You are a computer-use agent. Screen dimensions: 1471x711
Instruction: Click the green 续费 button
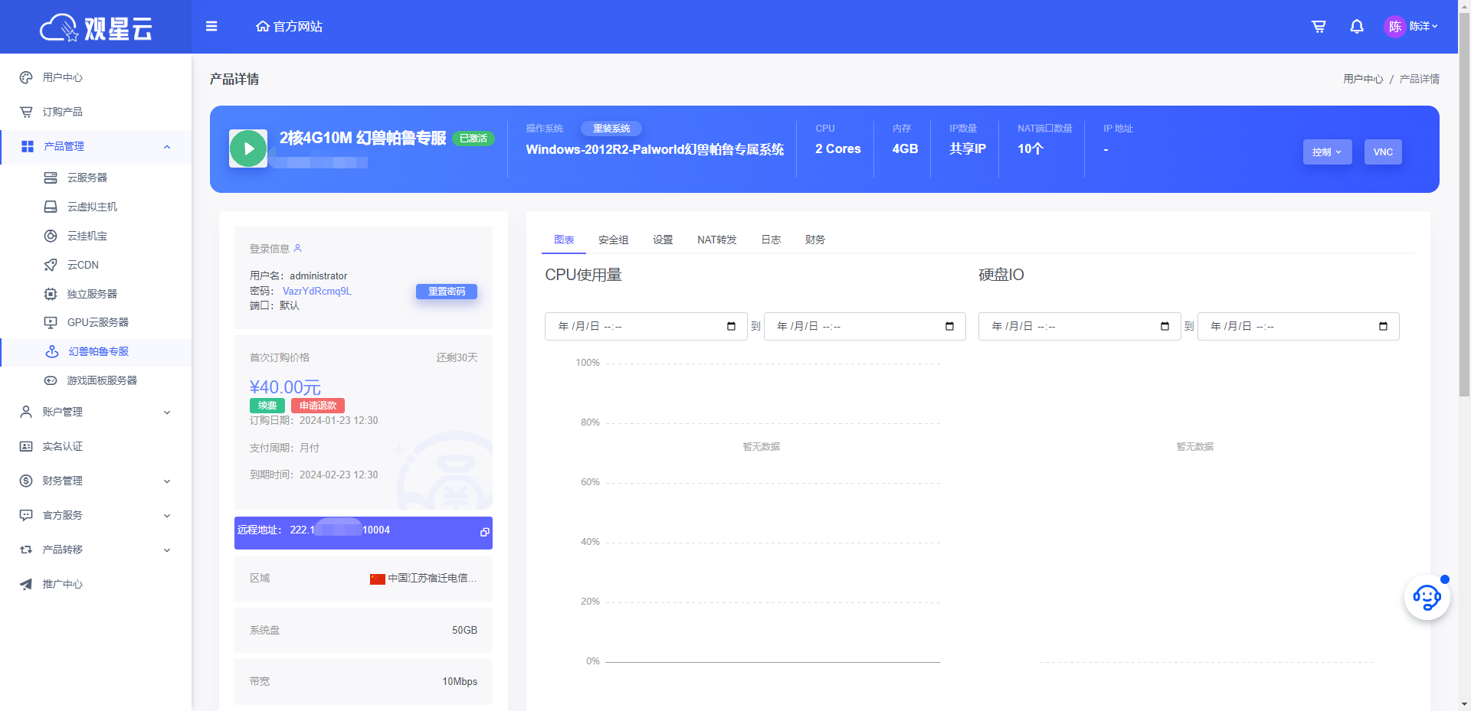(267, 406)
